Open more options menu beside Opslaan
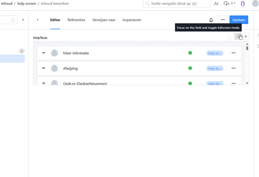 [223, 20]
